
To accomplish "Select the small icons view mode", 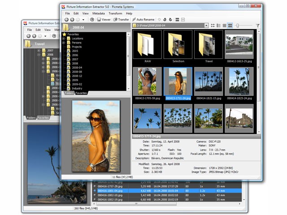I will point(213,26).
